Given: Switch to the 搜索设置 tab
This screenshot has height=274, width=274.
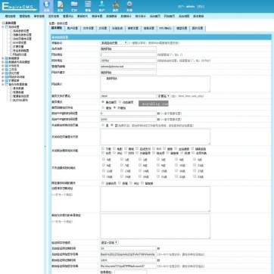Looking at the screenshot, I should pyautogui.click(x=133, y=29).
